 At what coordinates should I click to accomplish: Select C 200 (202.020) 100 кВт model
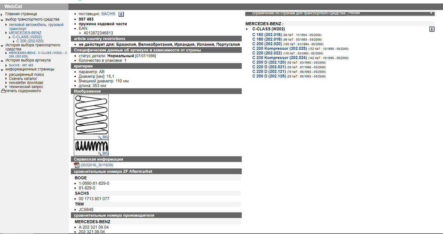[267, 44]
